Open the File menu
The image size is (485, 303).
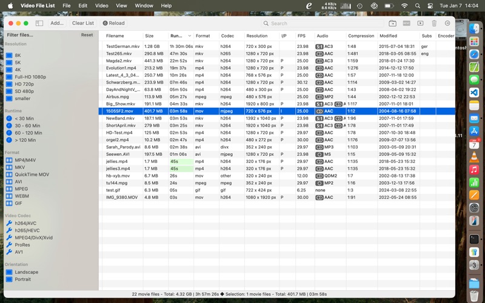pos(67,5)
